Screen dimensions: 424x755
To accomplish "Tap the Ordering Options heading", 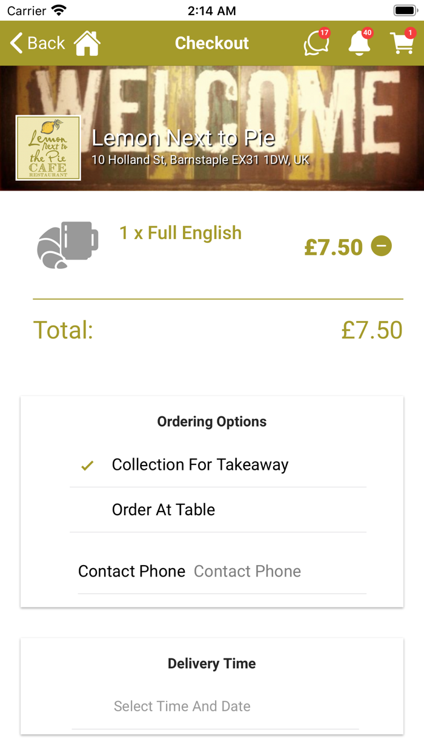I will coord(212,422).
